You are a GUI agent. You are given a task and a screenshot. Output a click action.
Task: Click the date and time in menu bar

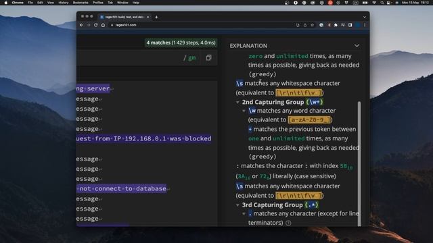[x=415, y=3]
